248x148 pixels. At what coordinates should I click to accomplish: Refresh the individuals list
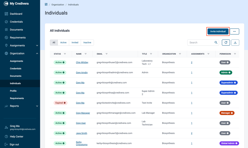coord(226,42)
